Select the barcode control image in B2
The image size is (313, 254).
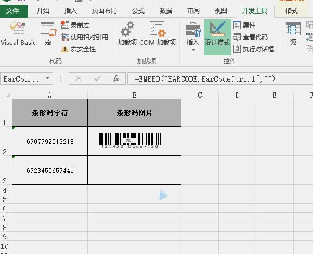pos(130,140)
